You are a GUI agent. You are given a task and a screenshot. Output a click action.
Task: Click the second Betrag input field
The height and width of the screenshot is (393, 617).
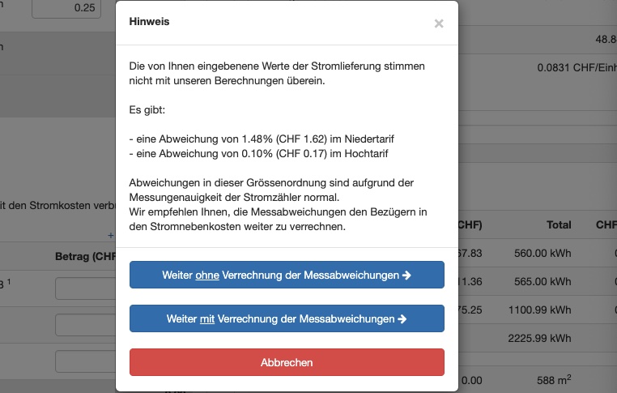click(85, 325)
